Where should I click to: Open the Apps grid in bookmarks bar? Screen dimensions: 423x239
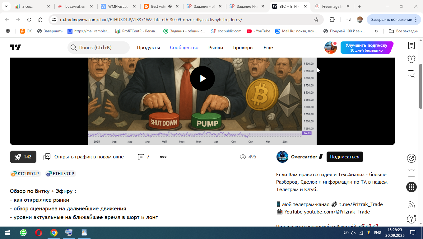point(8,31)
